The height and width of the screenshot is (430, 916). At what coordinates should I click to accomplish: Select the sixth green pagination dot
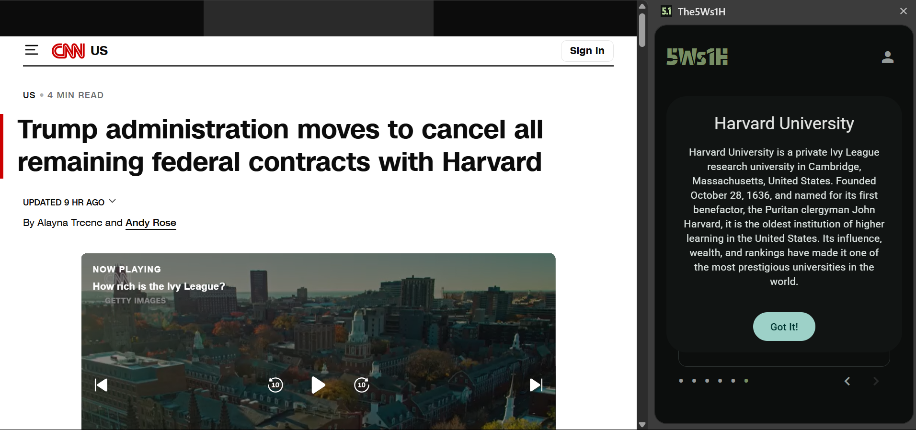(746, 381)
